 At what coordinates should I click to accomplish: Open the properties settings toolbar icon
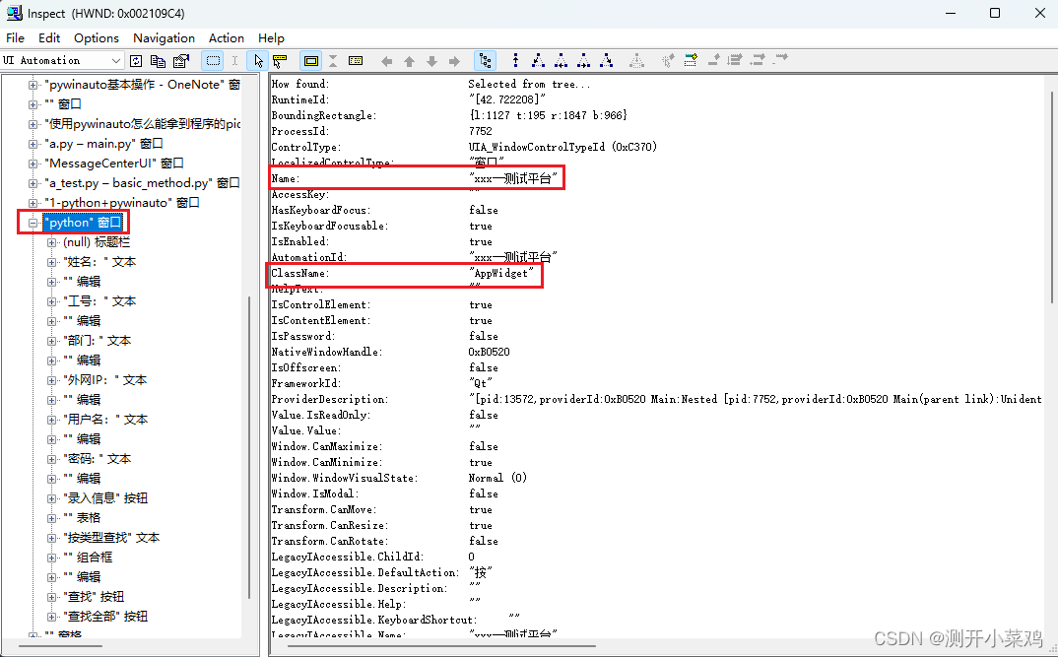click(181, 61)
